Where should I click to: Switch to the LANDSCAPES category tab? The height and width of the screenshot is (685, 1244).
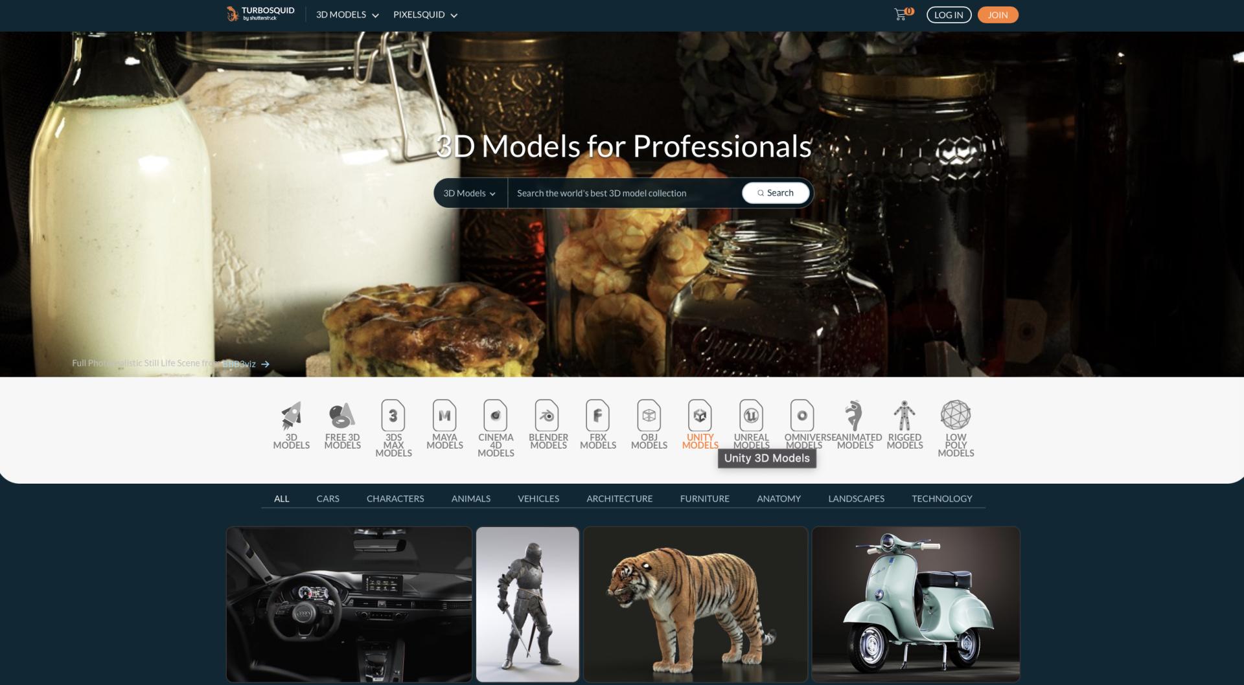857,499
